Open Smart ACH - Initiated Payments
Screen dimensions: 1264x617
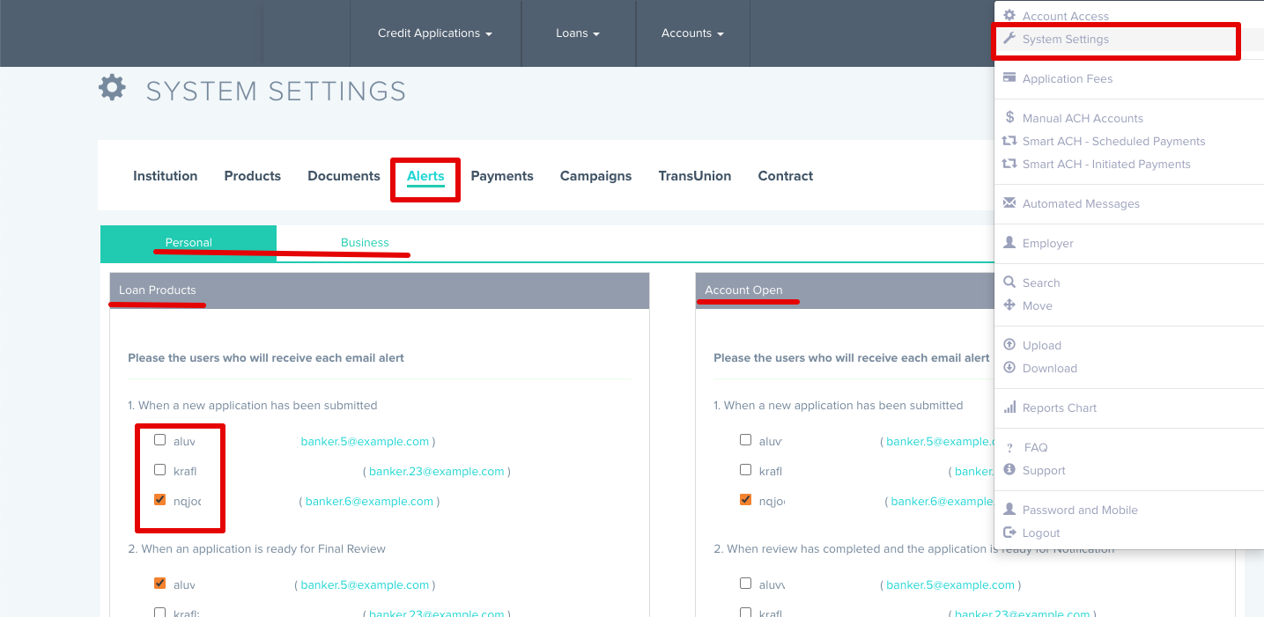(x=1106, y=164)
